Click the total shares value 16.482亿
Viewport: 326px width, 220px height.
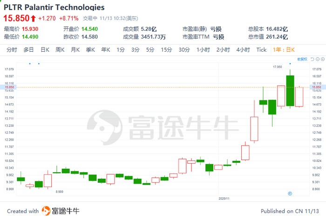point(277,29)
